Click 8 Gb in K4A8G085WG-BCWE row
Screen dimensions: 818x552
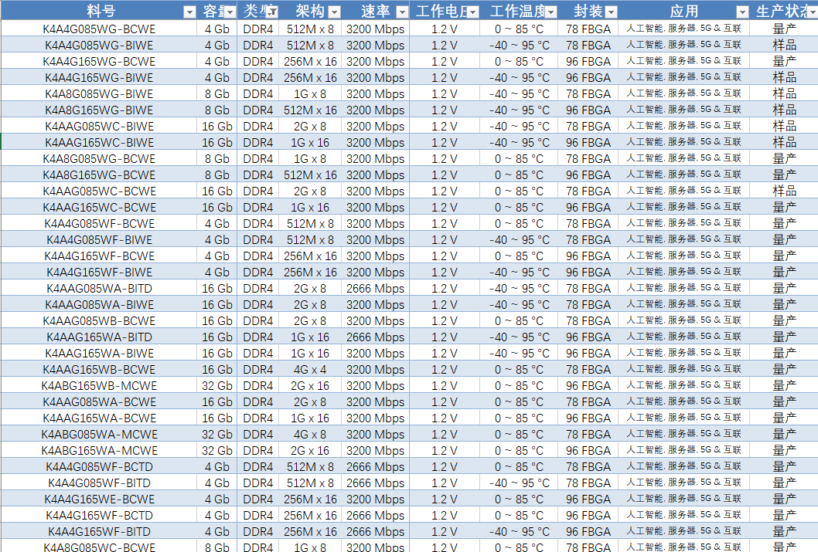pyautogui.click(x=217, y=158)
